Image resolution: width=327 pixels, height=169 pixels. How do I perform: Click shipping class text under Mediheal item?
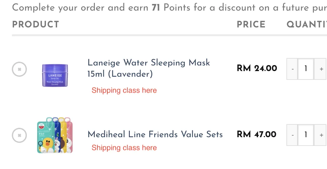124,148
